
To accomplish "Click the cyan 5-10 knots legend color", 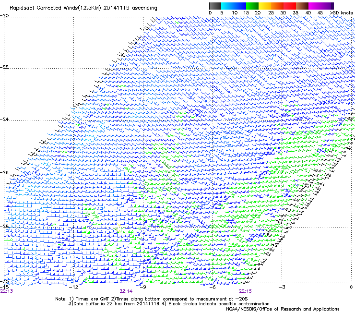I will pos(227,6).
